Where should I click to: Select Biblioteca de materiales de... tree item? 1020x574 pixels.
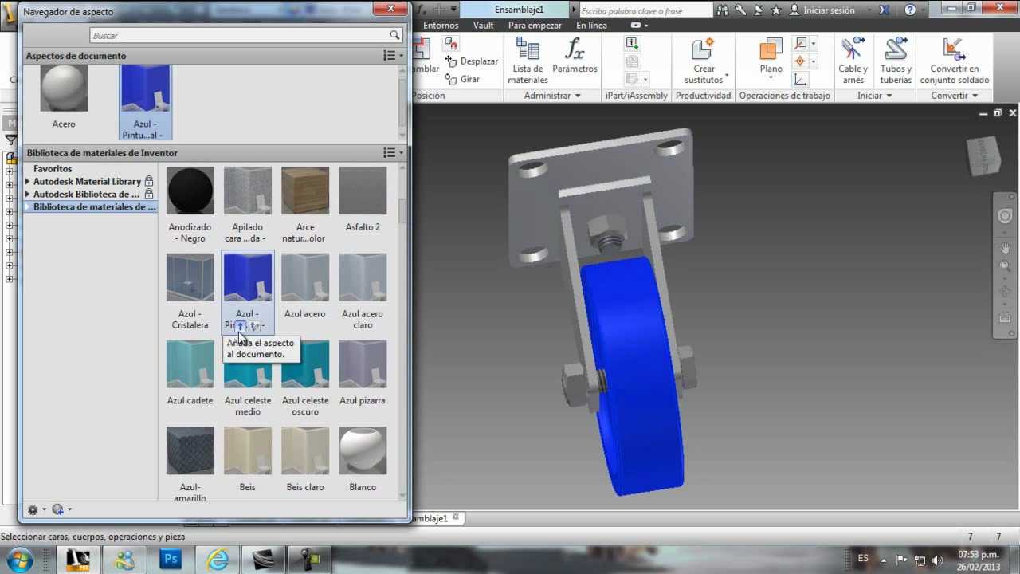click(x=94, y=207)
